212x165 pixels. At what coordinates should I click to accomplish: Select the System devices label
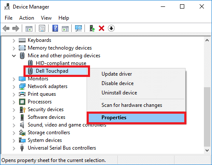point(45,140)
